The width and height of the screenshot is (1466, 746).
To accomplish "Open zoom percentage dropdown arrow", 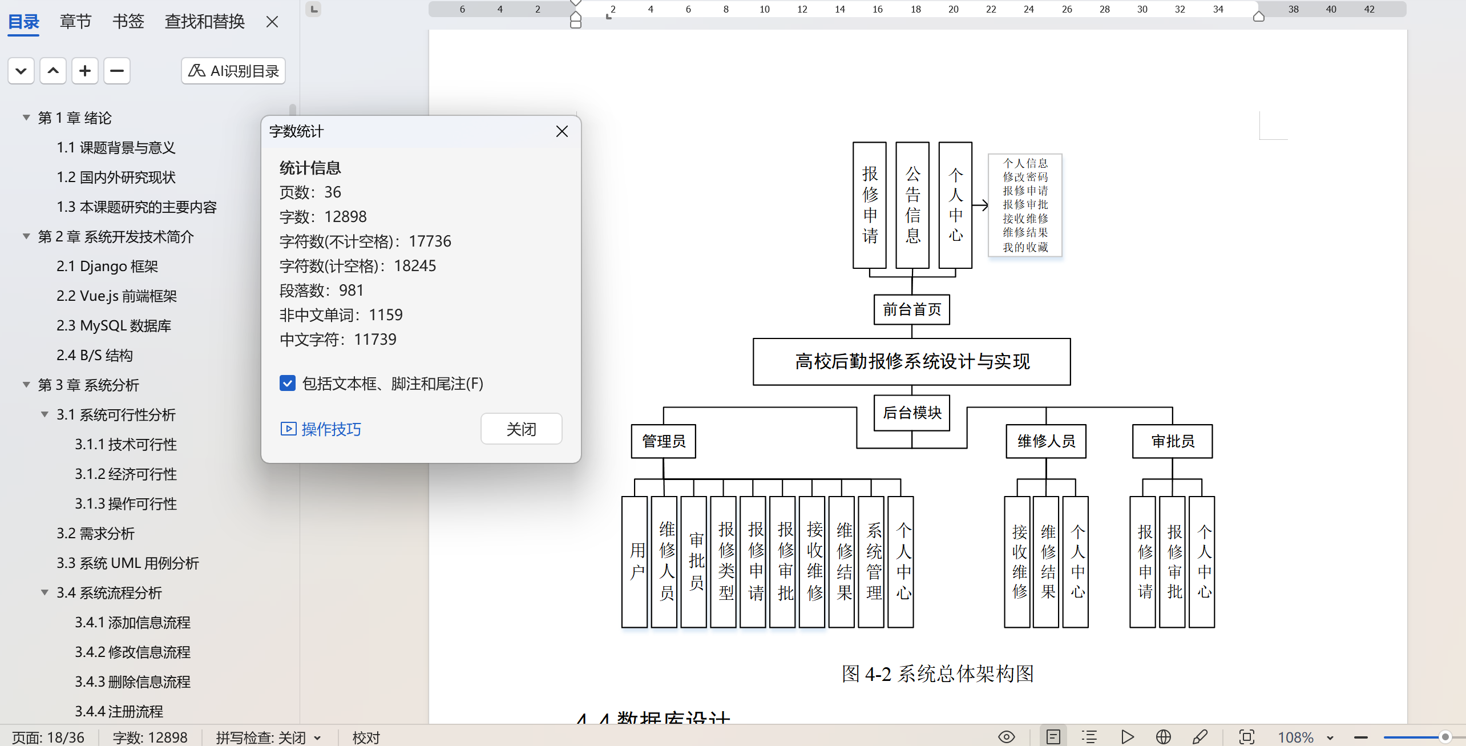I will (1330, 737).
